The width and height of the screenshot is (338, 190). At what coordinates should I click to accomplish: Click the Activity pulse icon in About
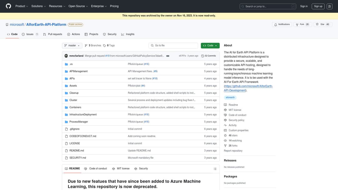[225, 125]
